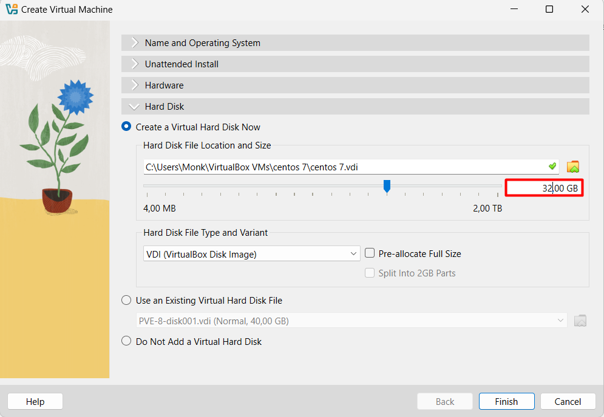Click the chevron icon beside Hardware
Viewport: 604px width, 417px height.
[135, 85]
